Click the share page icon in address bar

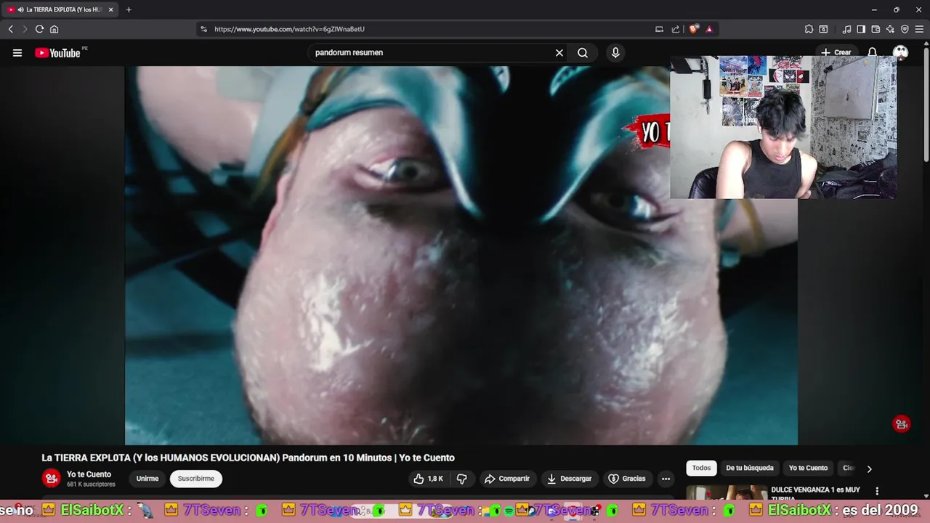676,29
